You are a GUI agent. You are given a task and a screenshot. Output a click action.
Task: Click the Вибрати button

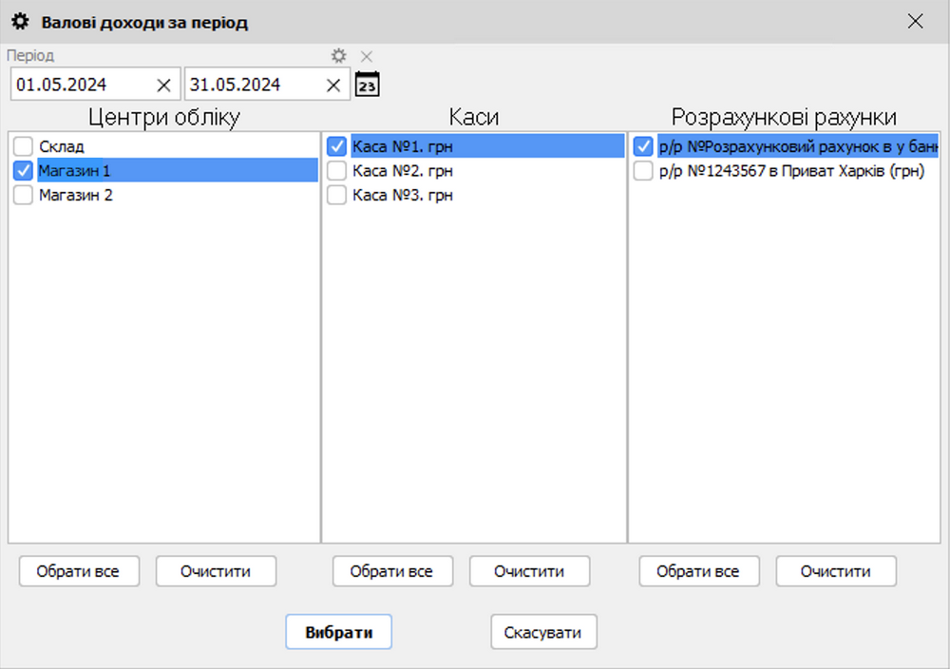click(x=338, y=631)
